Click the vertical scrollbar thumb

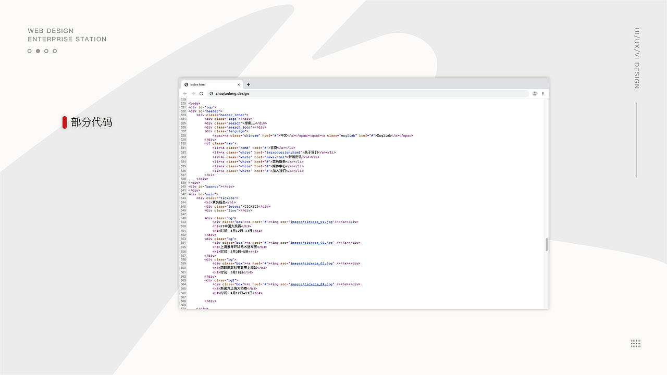coord(547,245)
